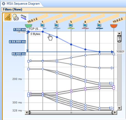Image resolution: width=126 pixels, height=120 pixels.
Task: Select hop 1 computer node icon
Action: click(x=43, y=26)
